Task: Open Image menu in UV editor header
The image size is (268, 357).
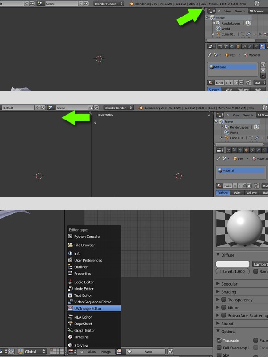Action: click(x=105, y=352)
